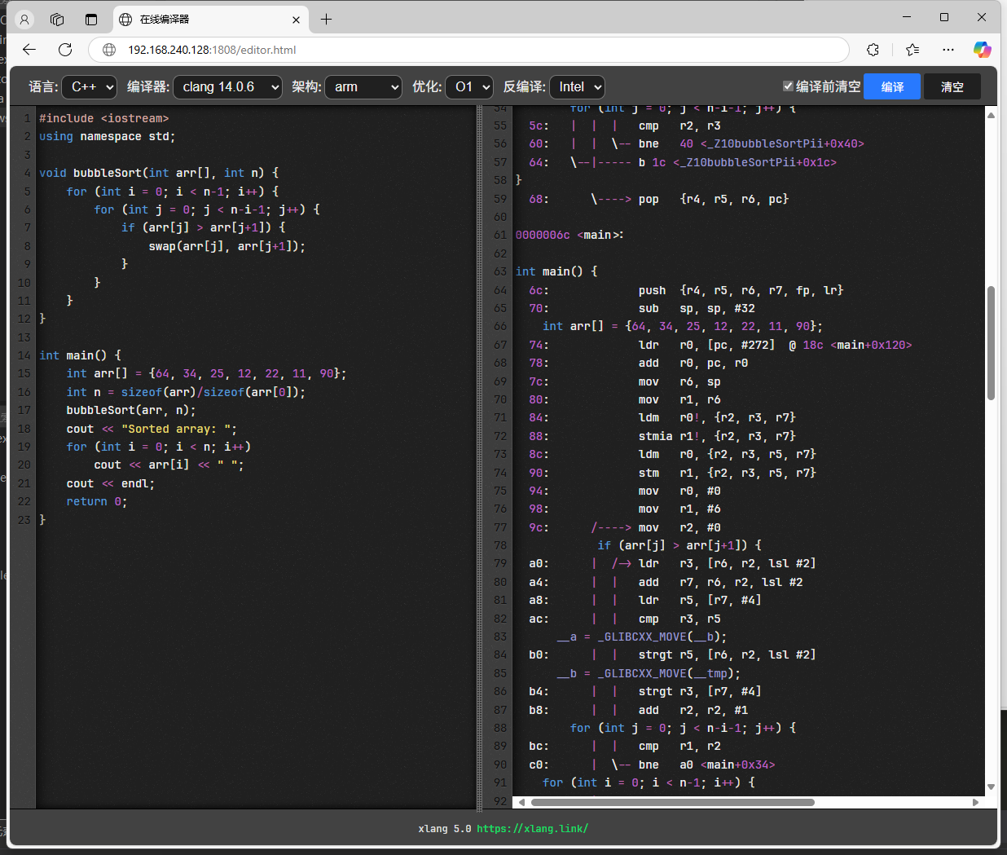
Task: Expand the 语言 C++ dropdown
Action: tap(90, 86)
